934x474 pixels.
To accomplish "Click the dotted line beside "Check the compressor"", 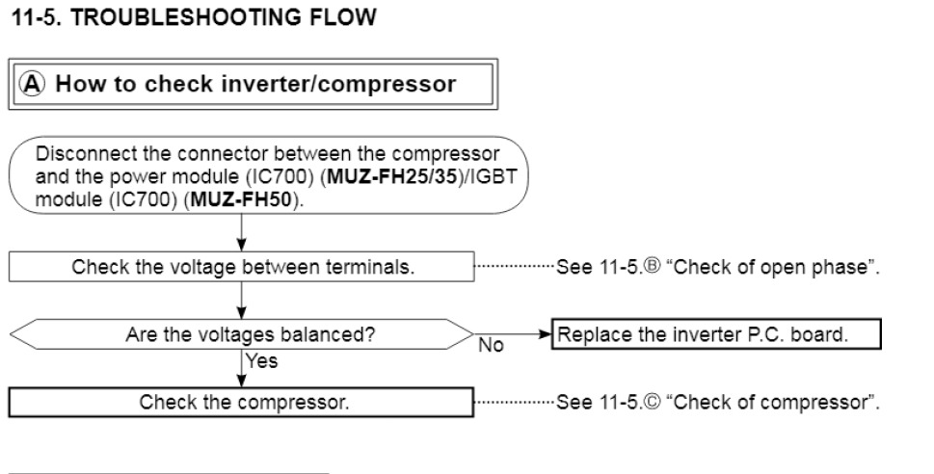I will [516, 399].
